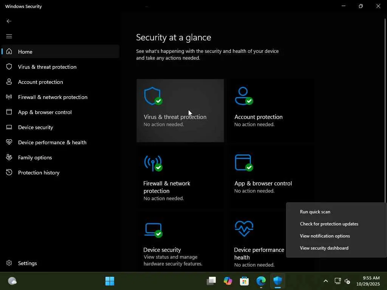The image size is (387, 290).
Task: Open App & browser control sidebar label
Action: coord(45,112)
